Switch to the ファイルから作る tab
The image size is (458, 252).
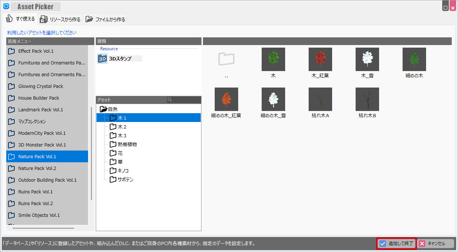click(105, 19)
